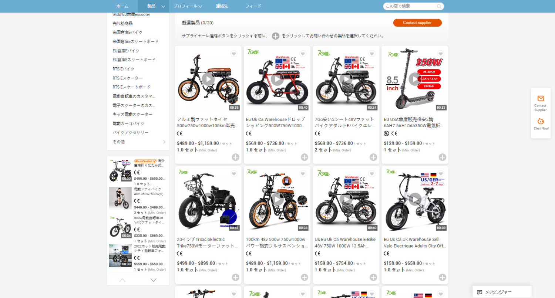Favorite the 7Go安い2シート48V product heart
The height and width of the screenshot is (298, 555).
click(x=372, y=54)
